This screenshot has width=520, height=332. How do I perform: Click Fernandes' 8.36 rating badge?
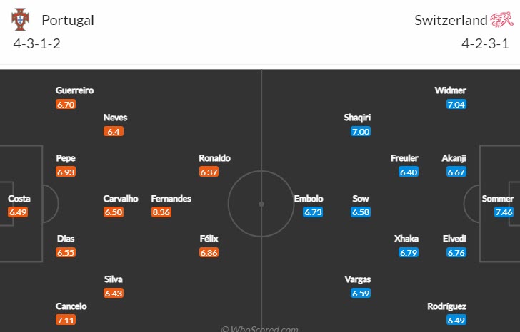(161, 212)
